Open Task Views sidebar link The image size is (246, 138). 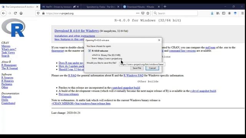click(x=8, y=53)
